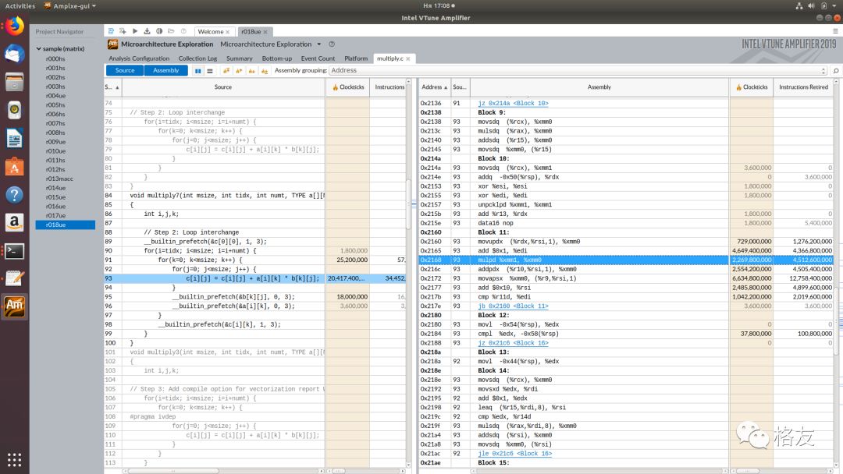Sort the source line column header

[x=112, y=87]
